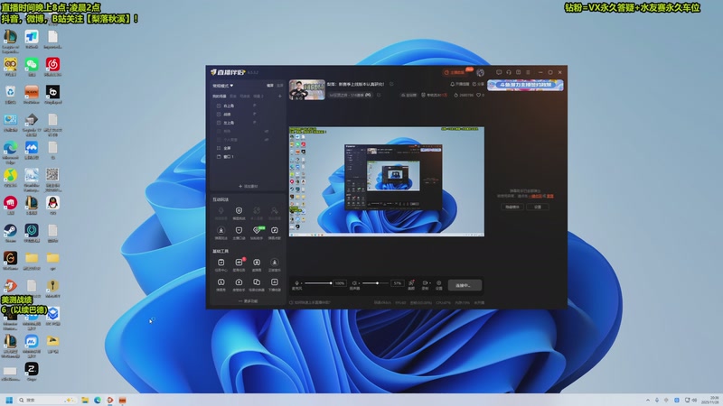Image resolution: width=723 pixels, height=406 pixels.
Task: Expand more functions below basic tools
Action: click(x=248, y=301)
